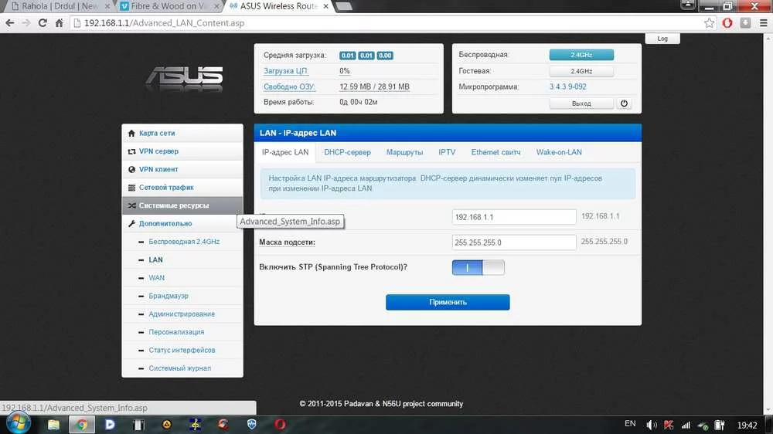
Task: Open the file explorer taskbar icon
Action: click(x=53, y=424)
